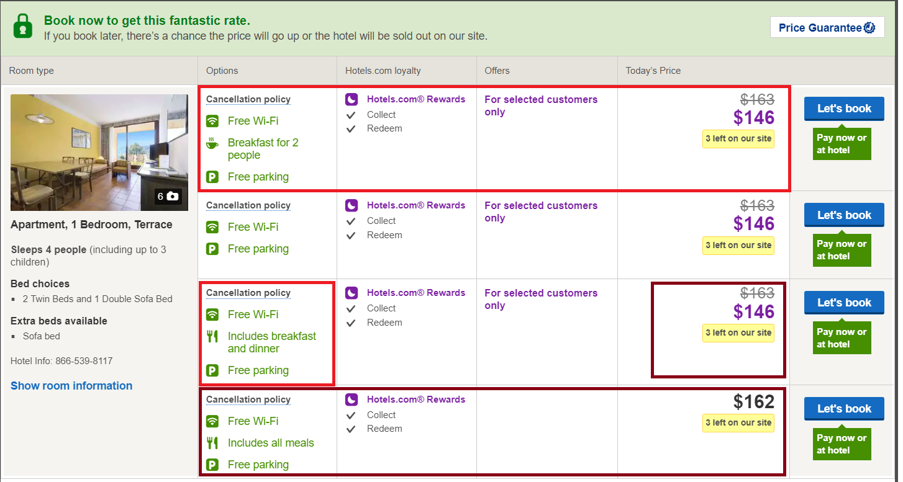903x482 pixels.
Task: Click parking icon in breakfast and dinner row
Action: 212,371
